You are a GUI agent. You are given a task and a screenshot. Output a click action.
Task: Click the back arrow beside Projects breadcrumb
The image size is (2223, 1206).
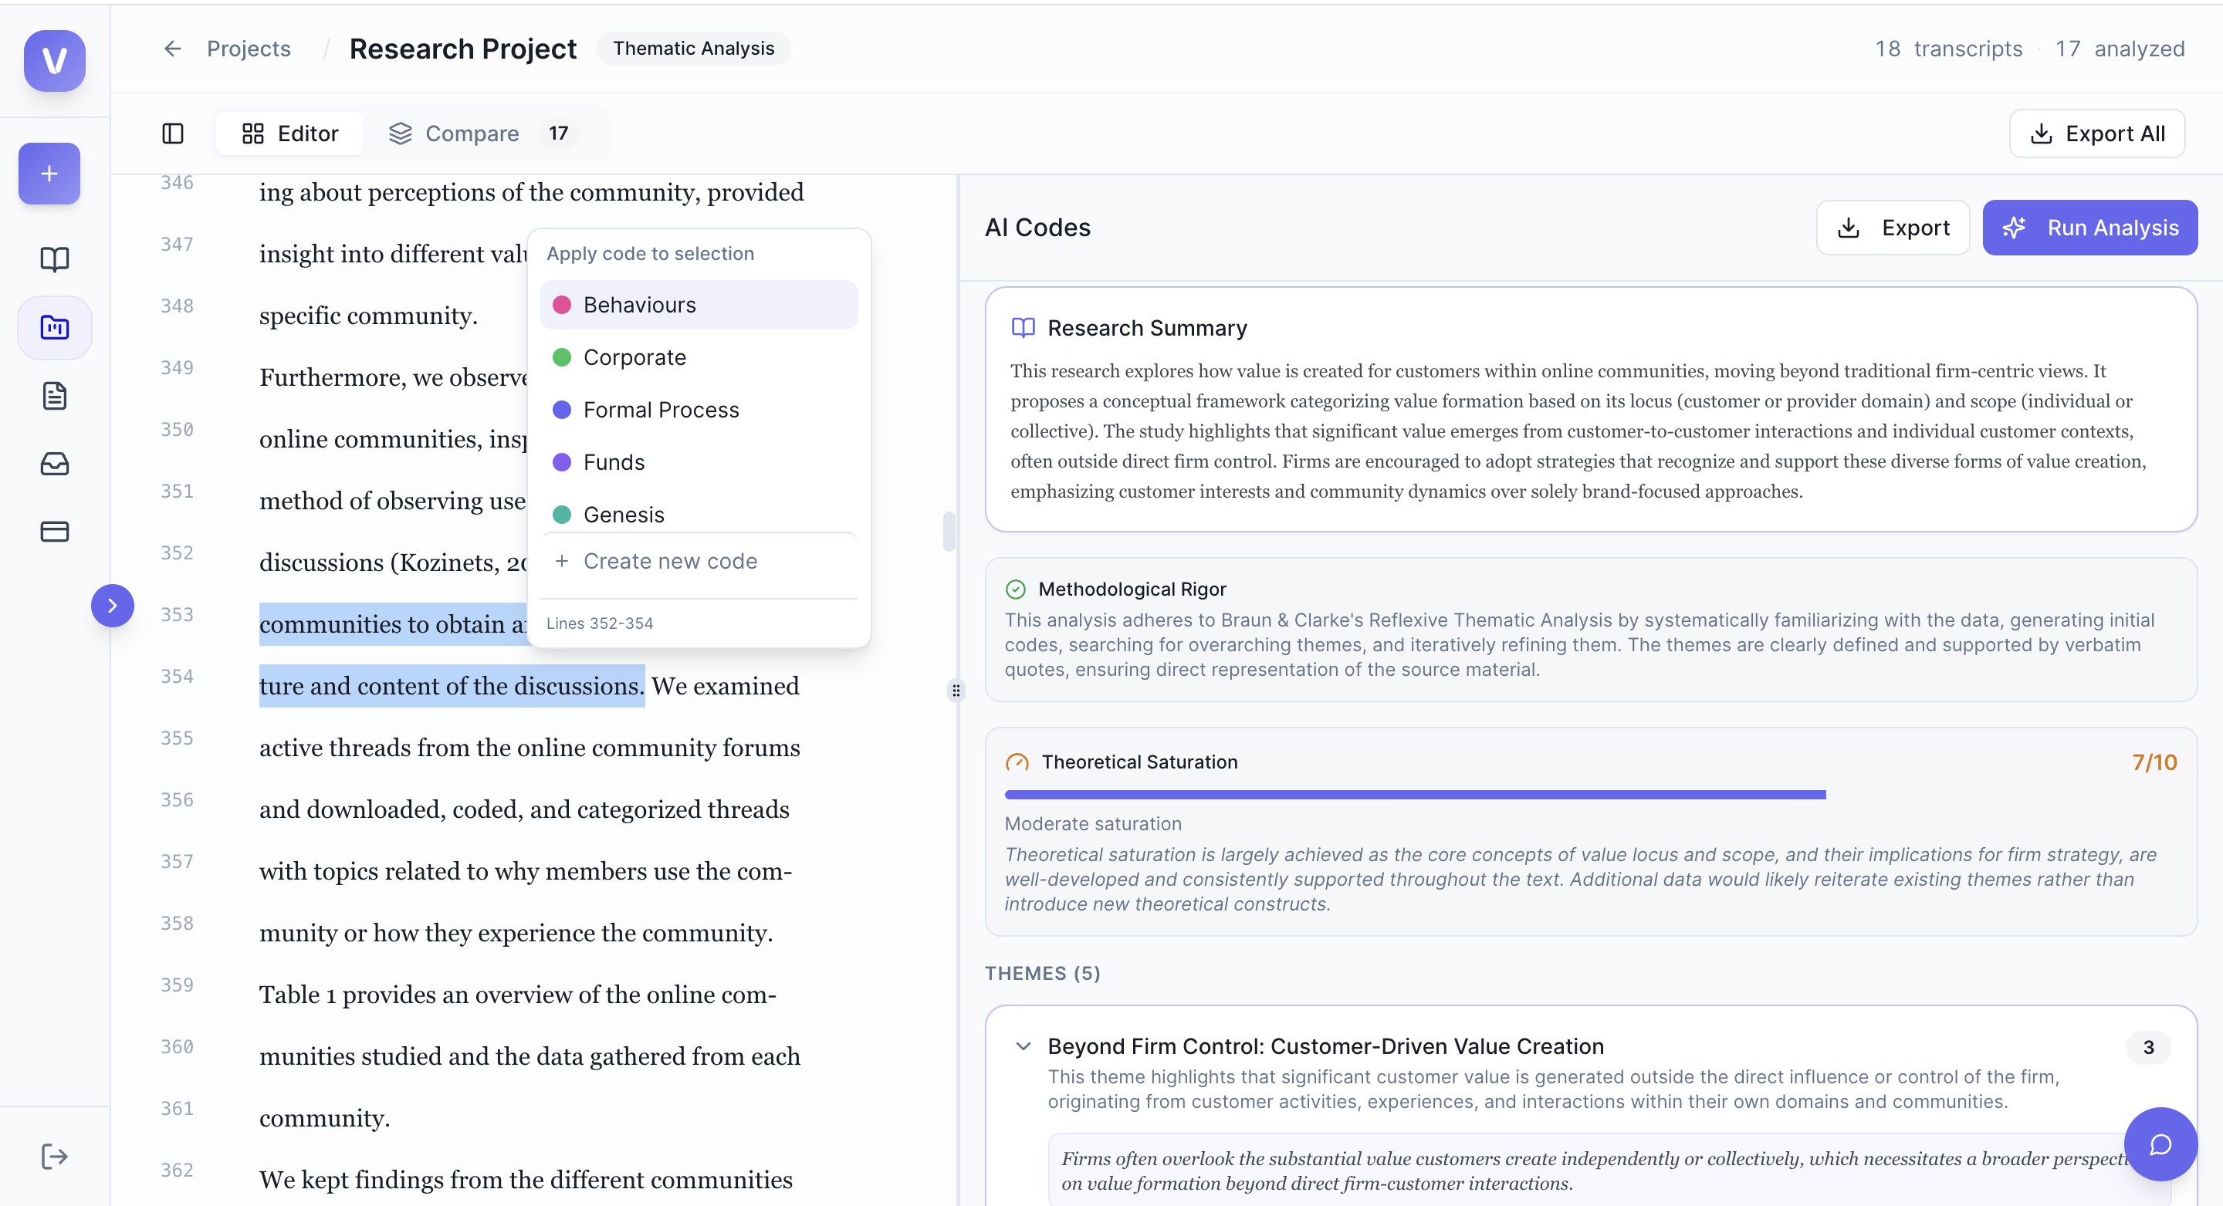[171, 49]
